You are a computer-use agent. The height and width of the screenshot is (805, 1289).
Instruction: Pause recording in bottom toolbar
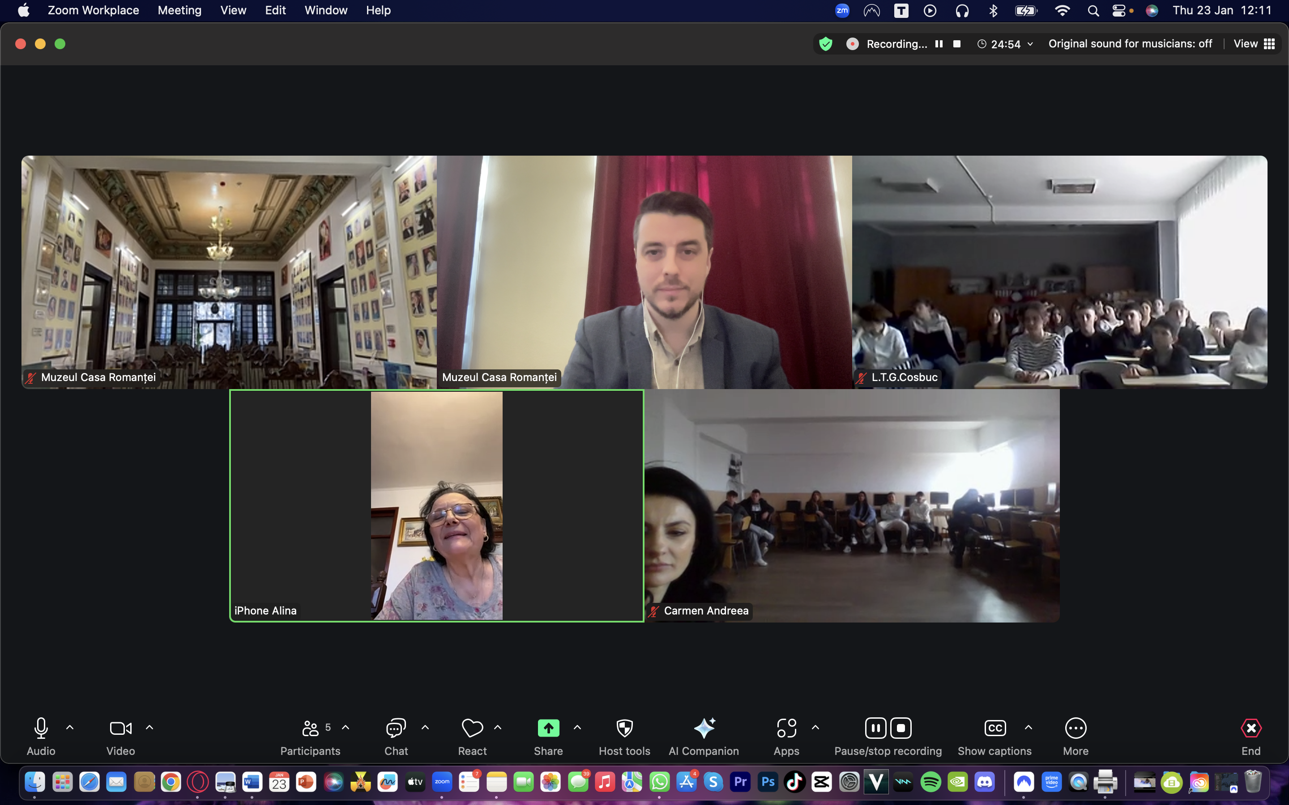click(x=875, y=728)
